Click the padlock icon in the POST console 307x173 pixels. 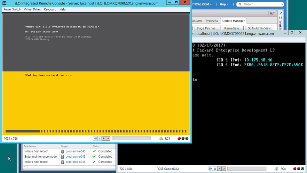point(277,169)
